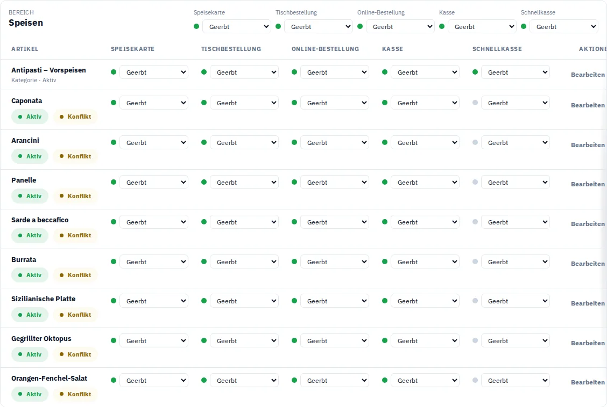607x407 pixels.
Task: Click green Kasse dot in Arancini row
Action: pos(384,142)
